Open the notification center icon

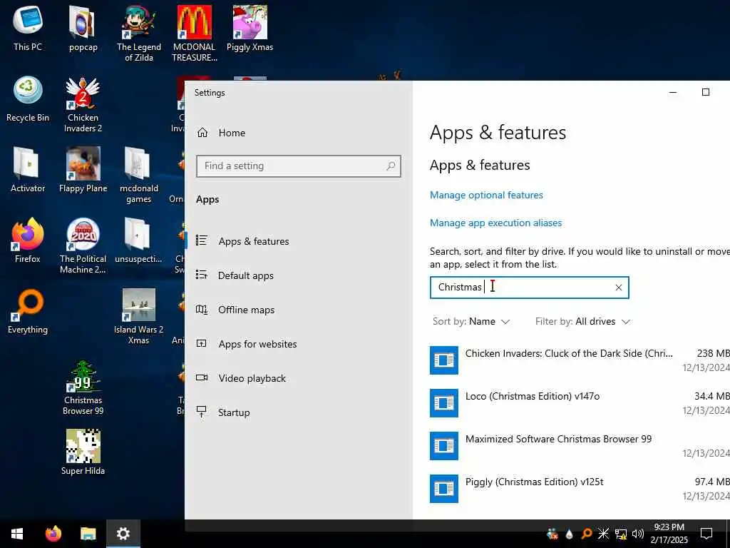pyautogui.click(x=706, y=534)
